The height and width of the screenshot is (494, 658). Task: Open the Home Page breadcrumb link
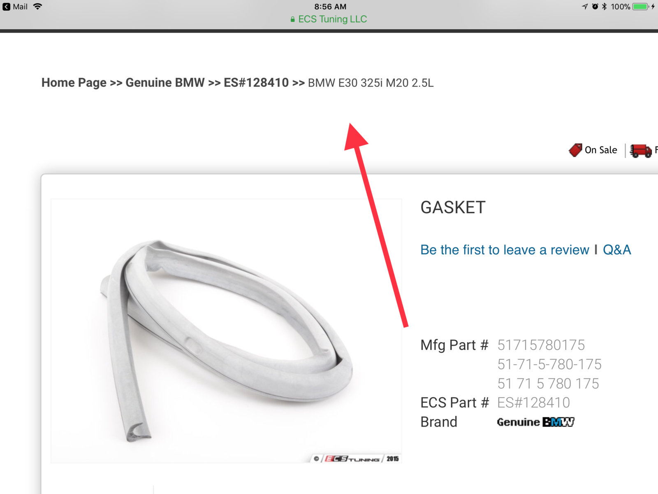point(74,83)
